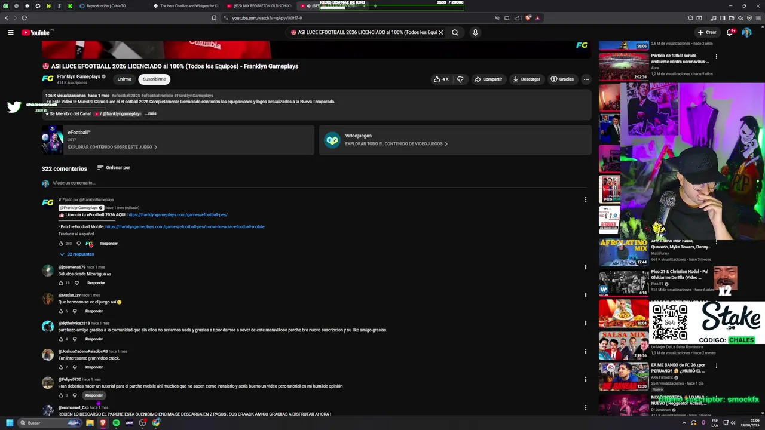Open the @Matias_izv commenter avatar
The width and height of the screenshot is (765, 430).
pyautogui.click(x=48, y=298)
